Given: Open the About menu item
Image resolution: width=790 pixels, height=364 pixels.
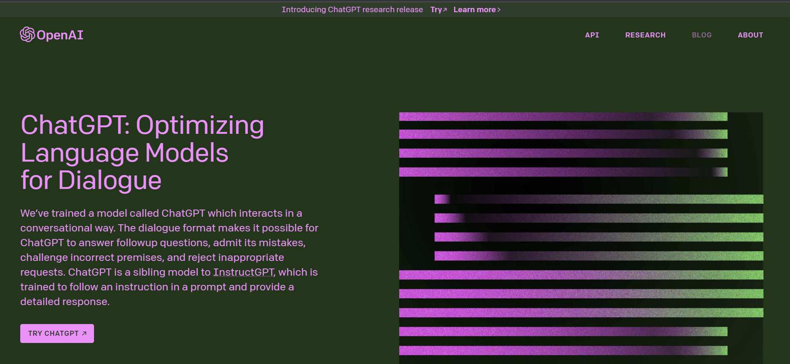Looking at the screenshot, I should click(x=750, y=35).
